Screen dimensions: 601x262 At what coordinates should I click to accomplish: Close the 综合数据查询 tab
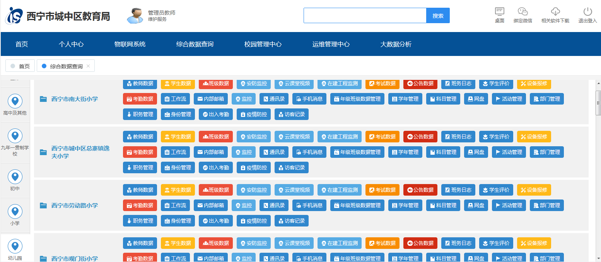pos(88,66)
